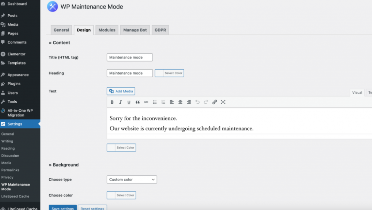Open Privacy settings link
372x210 pixels.
coord(7,177)
